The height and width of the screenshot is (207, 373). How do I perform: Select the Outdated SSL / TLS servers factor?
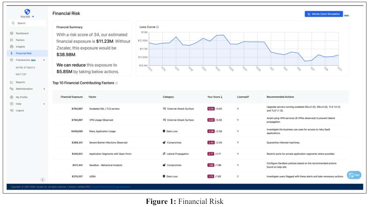[x=104, y=109]
